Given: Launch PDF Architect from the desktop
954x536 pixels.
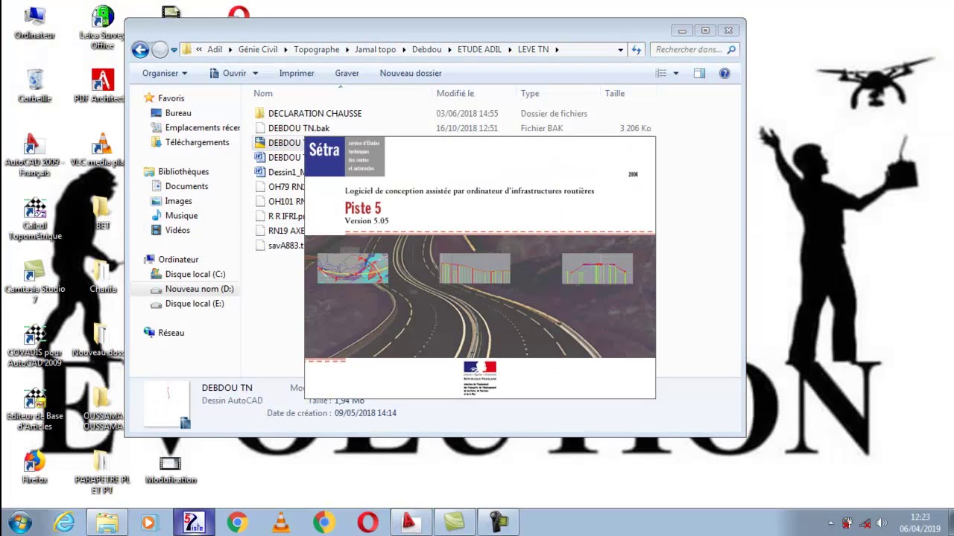Looking at the screenshot, I should tap(102, 86).
